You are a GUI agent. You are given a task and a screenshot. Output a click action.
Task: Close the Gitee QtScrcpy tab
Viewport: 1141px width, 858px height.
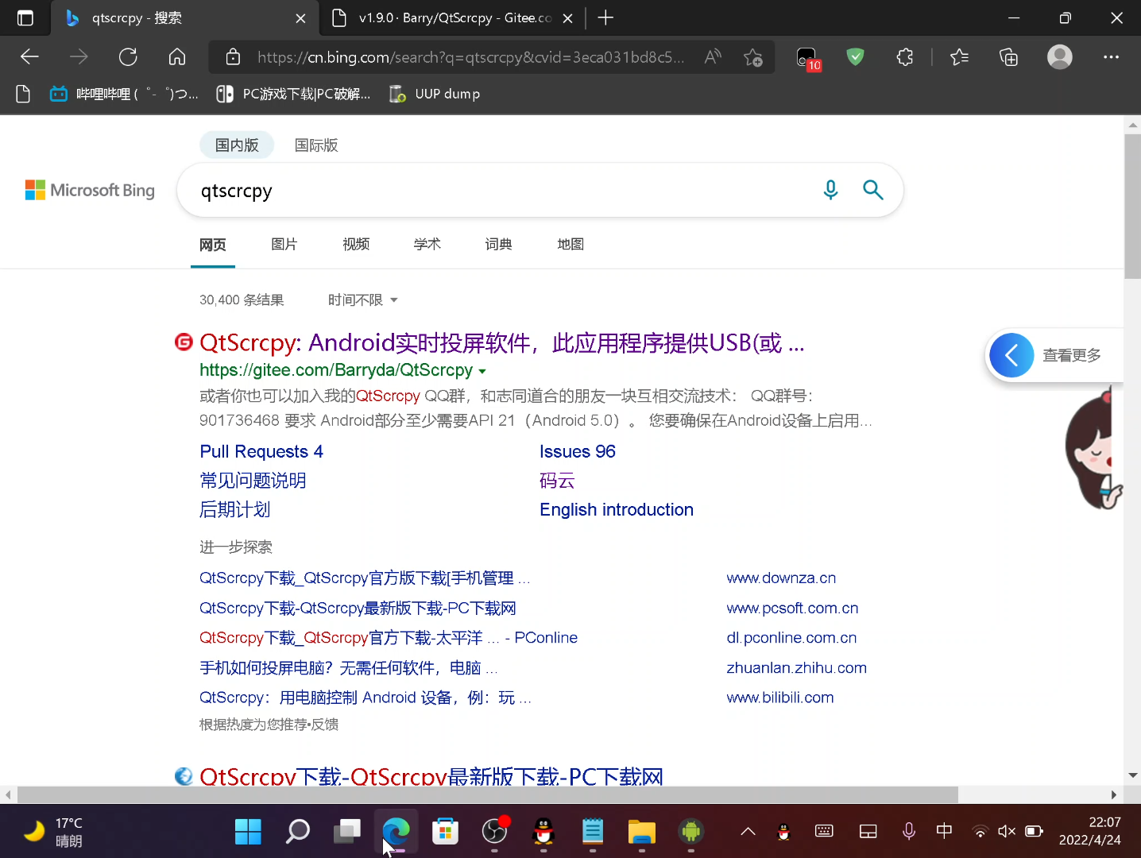567,18
